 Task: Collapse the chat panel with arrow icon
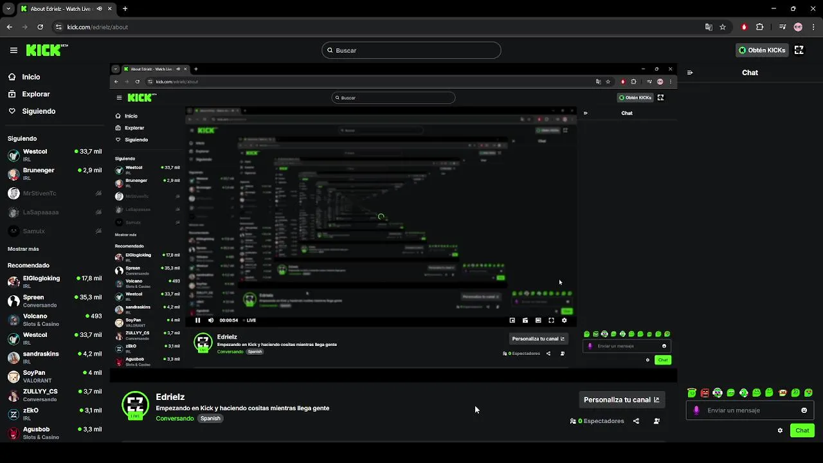click(690, 73)
